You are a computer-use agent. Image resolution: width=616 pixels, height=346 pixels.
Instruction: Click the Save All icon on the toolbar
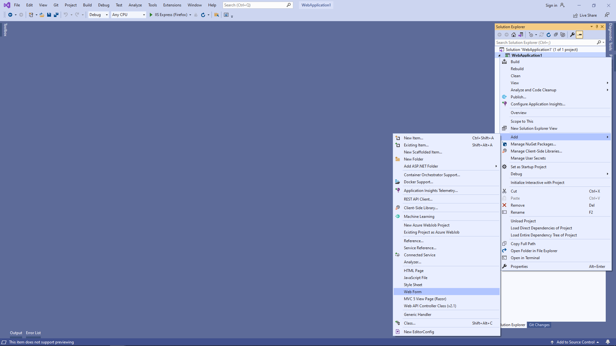(56, 15)
